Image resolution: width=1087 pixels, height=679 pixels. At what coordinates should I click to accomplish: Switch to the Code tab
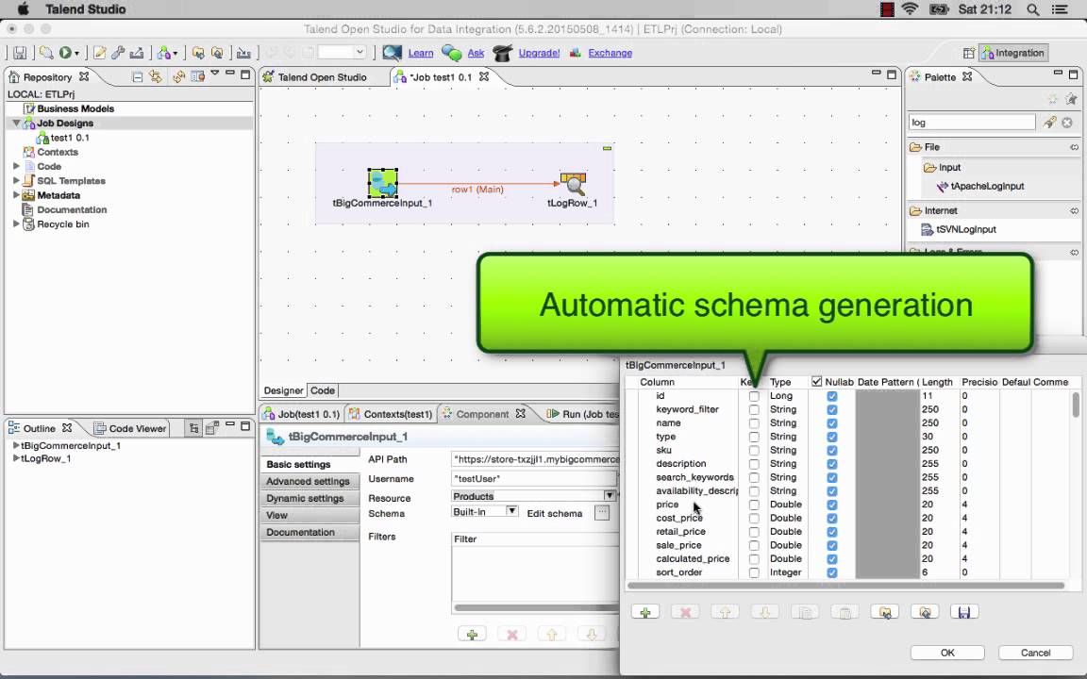point(323,390)
